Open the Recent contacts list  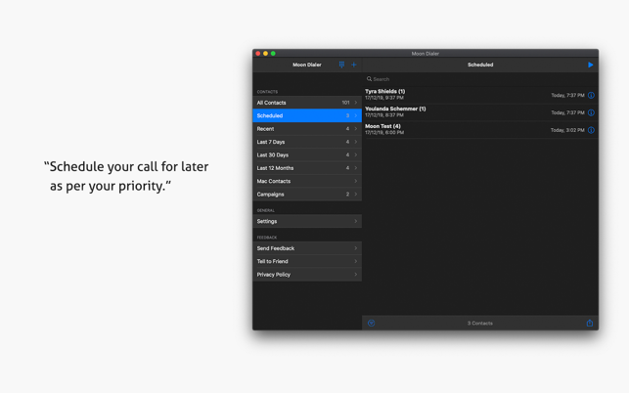[307, 129]
